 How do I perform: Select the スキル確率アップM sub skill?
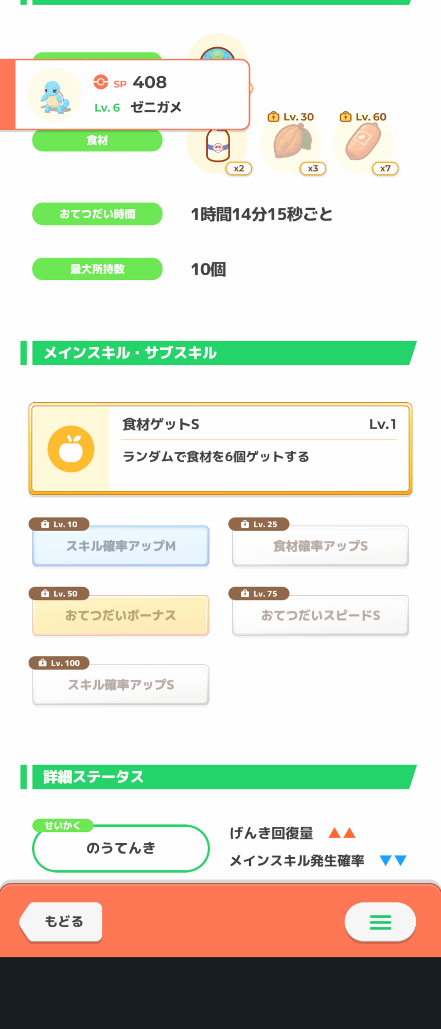[x=121, y=546]
